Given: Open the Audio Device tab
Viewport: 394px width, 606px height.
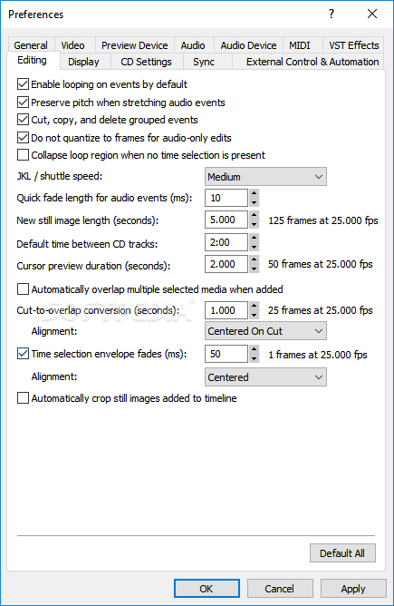Looking at the screenshot, I should (x=248, y=45).
